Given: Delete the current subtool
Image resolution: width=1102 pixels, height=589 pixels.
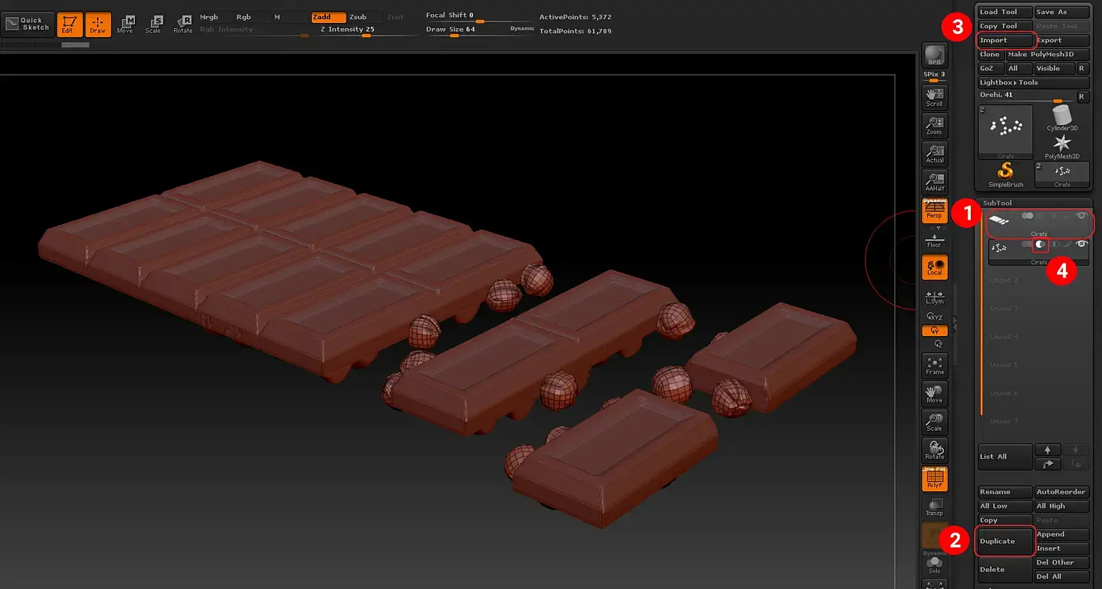Looking at the screenshot, I should (x=1005, y=569).
